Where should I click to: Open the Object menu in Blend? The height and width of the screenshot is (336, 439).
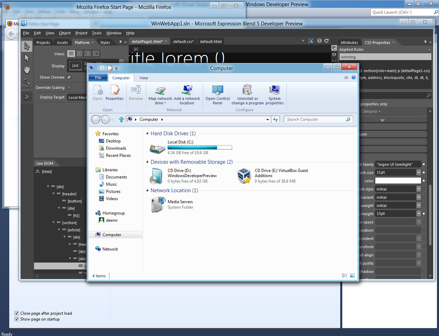65,33
